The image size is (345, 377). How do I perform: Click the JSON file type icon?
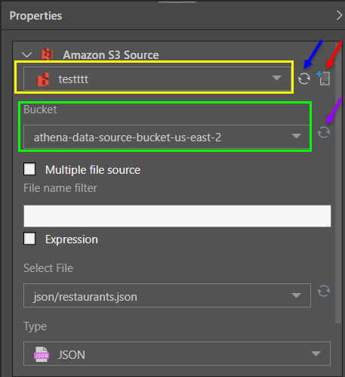pyautogui.click(x=42, y=354)
